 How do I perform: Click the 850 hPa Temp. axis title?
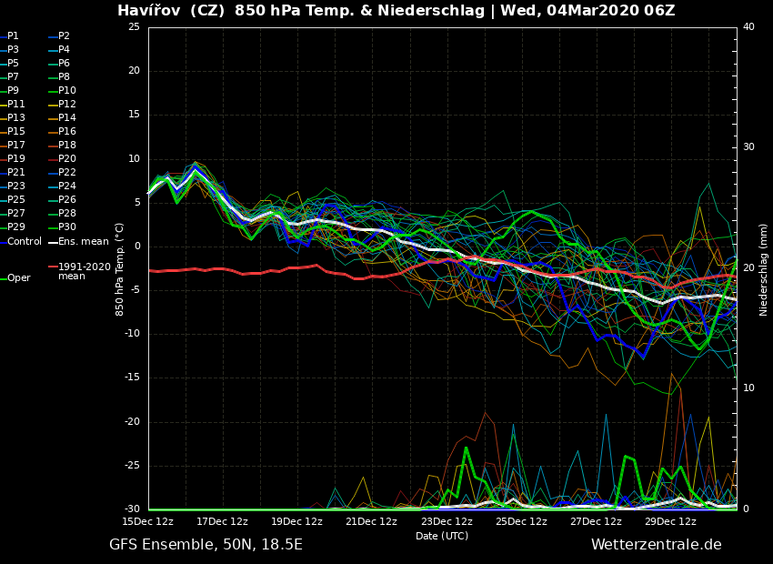[120, 268]
